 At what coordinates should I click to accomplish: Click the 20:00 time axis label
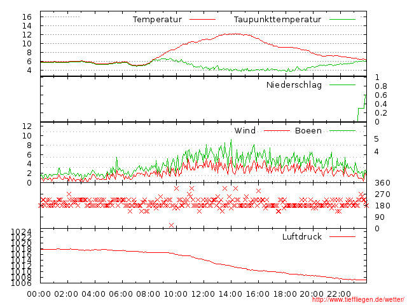[x=312, y=294]
